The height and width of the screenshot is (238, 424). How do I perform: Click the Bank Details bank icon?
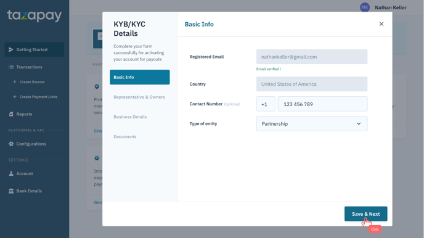pos(11,191)
